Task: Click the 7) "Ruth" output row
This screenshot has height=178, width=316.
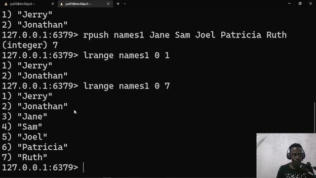Action: pos(25,157)
